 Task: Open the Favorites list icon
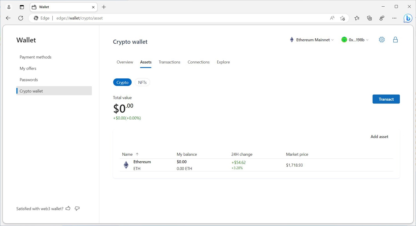coord(357,18)
